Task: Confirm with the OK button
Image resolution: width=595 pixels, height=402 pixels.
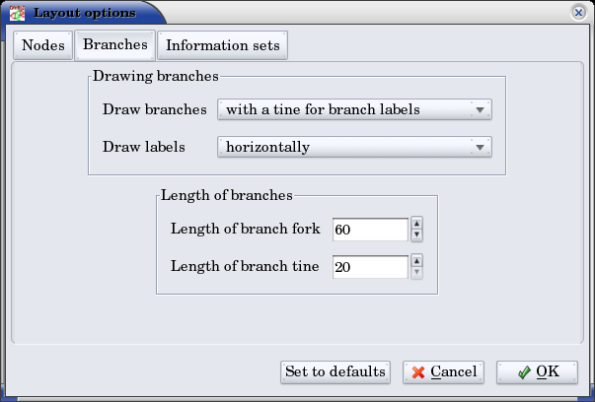Action: click(x=537, y=371)
